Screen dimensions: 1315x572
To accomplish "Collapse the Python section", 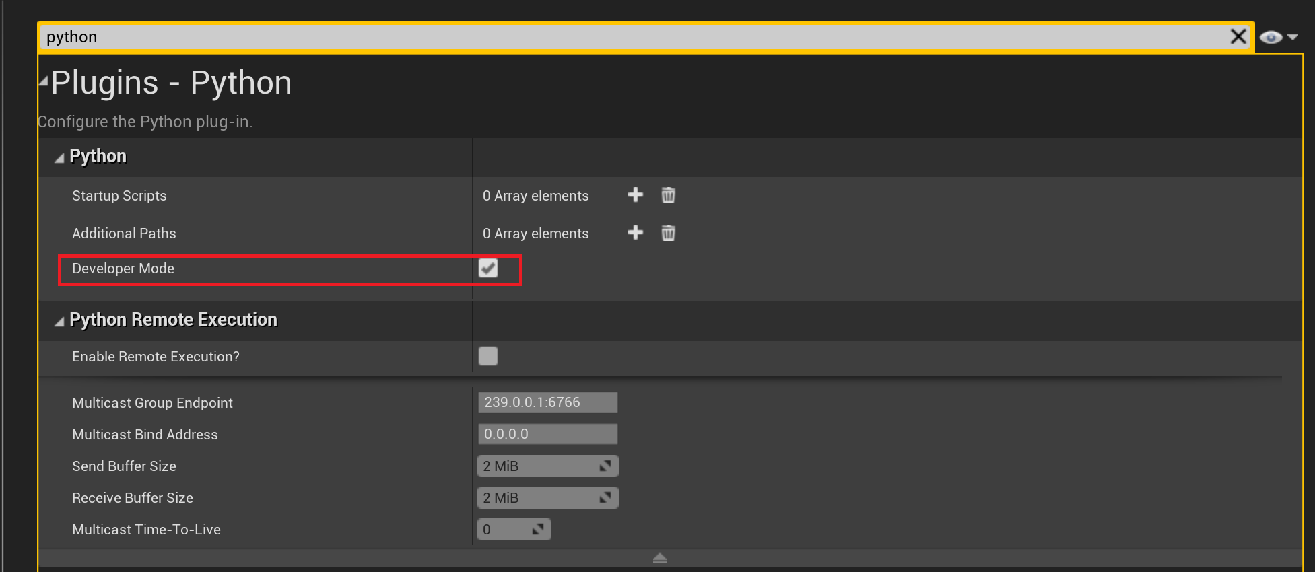I will point(59,157).
